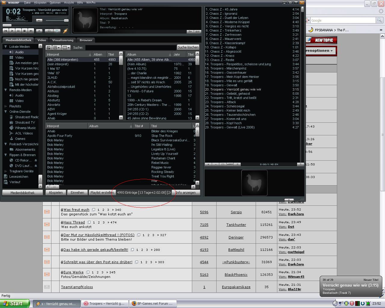Click the Playlist erstellen button
Viewport: 385px width, 308px height.
(x=102, y=192)
